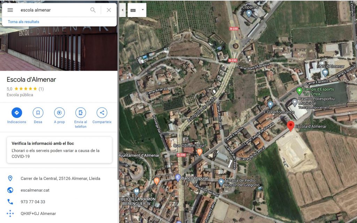The width and height of the screenshot is (357, 223).
Task: Open the hamburger menu in search bar
Action: pyautogui.click(x=10, y=10)
